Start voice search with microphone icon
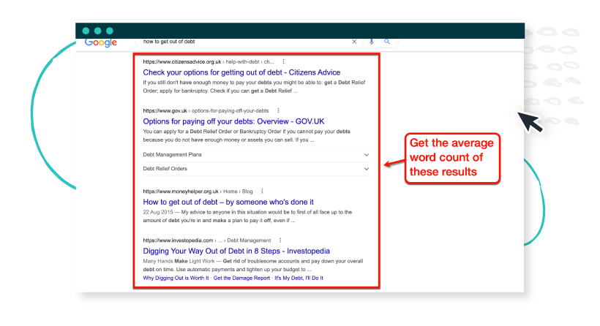Viewport: 600px width, 326px height. [372, 42]
